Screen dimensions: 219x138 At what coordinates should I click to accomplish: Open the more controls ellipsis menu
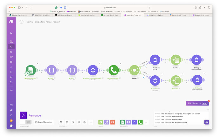[91, 122]
